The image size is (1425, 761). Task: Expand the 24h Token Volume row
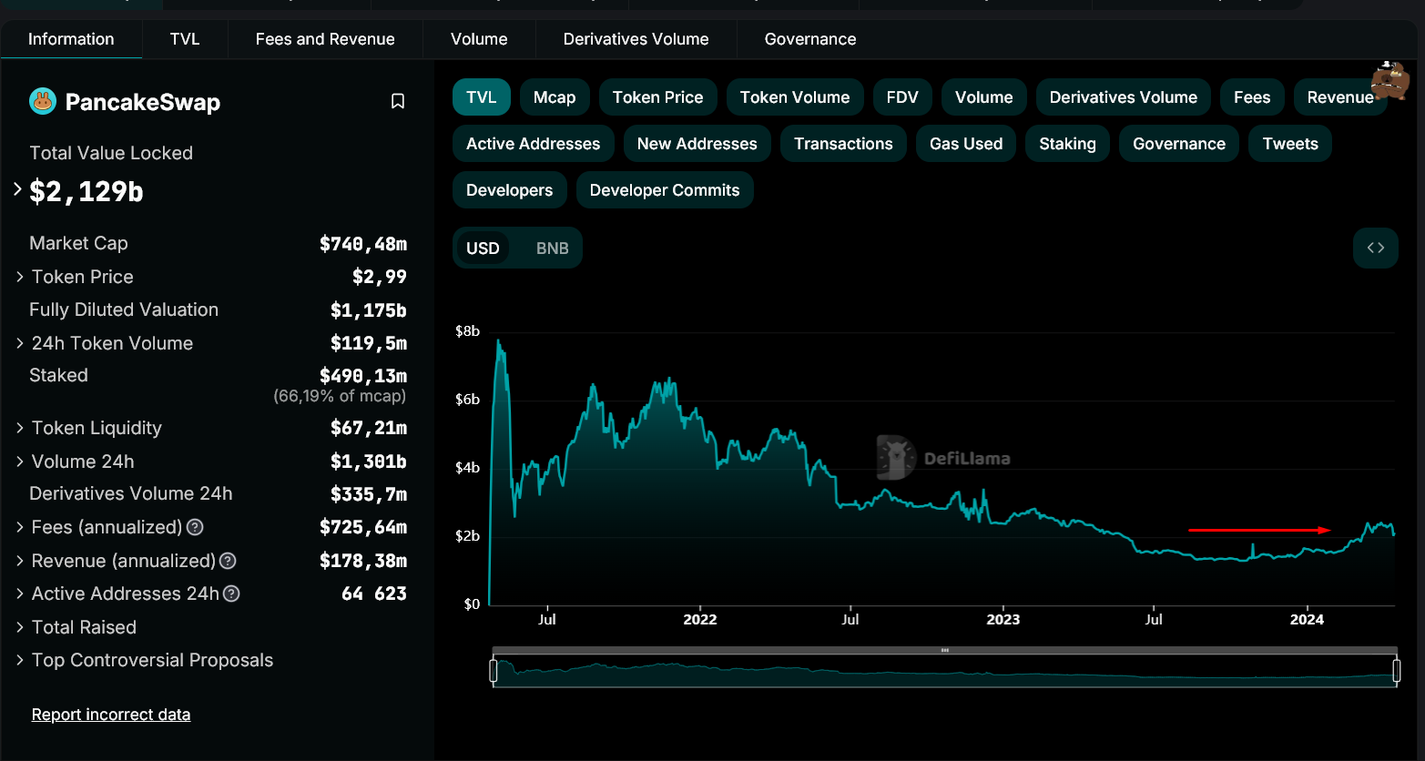pyautogui.click(x=20, y=343)
